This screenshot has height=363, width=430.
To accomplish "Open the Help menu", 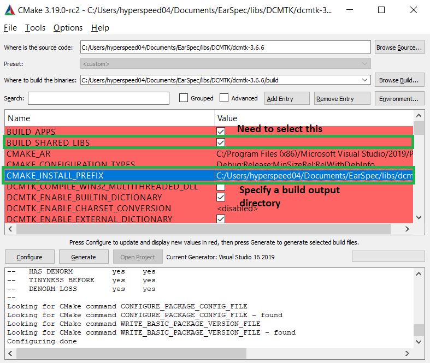I will coord(100,28).
